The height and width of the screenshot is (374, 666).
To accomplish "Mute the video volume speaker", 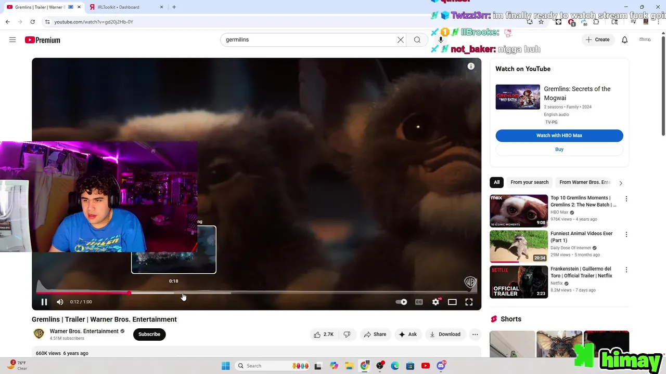I will (x=60, y=302).
